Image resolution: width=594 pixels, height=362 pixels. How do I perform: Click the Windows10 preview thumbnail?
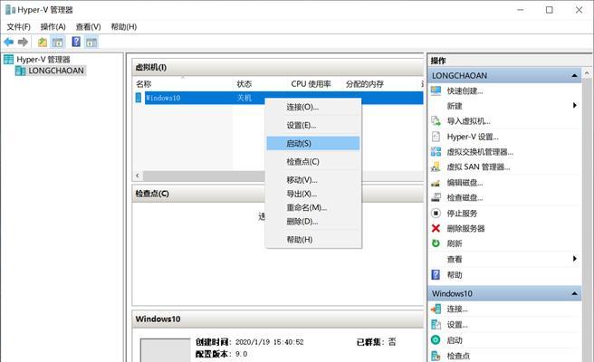[x=165, y=350]
